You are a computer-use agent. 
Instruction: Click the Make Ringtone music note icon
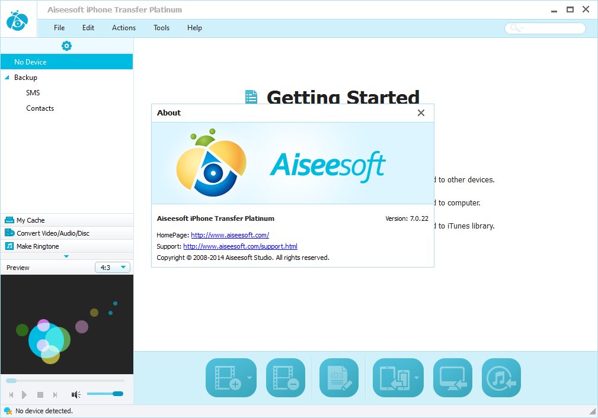coord(9,246)
